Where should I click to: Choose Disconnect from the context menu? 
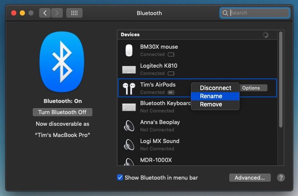(215, 88)
